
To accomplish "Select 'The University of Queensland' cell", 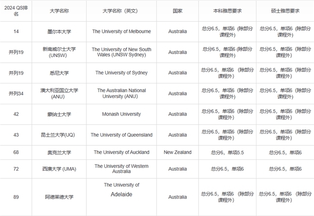I will [121, 135].
